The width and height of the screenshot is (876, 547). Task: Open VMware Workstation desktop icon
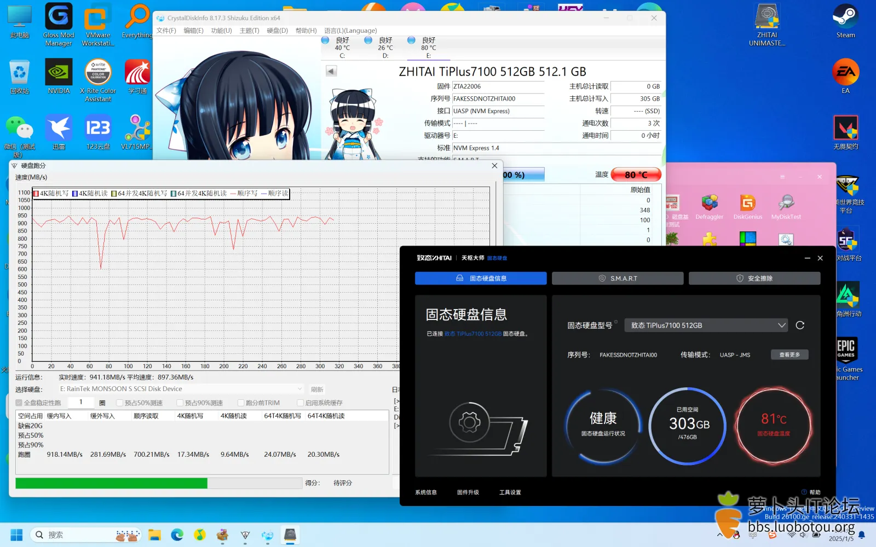98,25
